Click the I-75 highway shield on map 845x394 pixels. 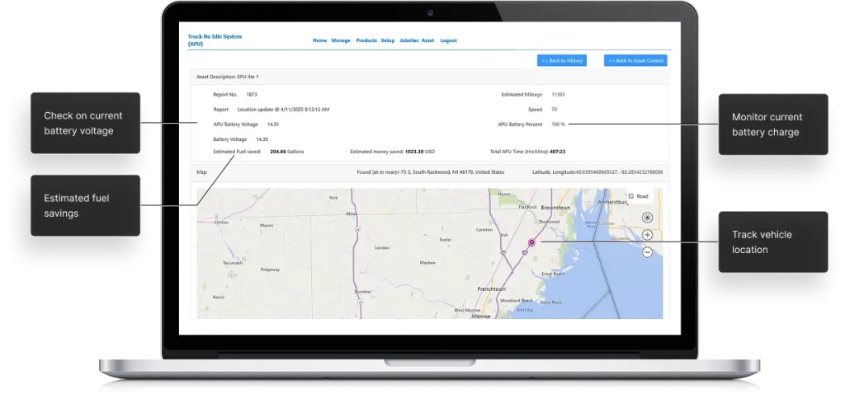(523, 253)
